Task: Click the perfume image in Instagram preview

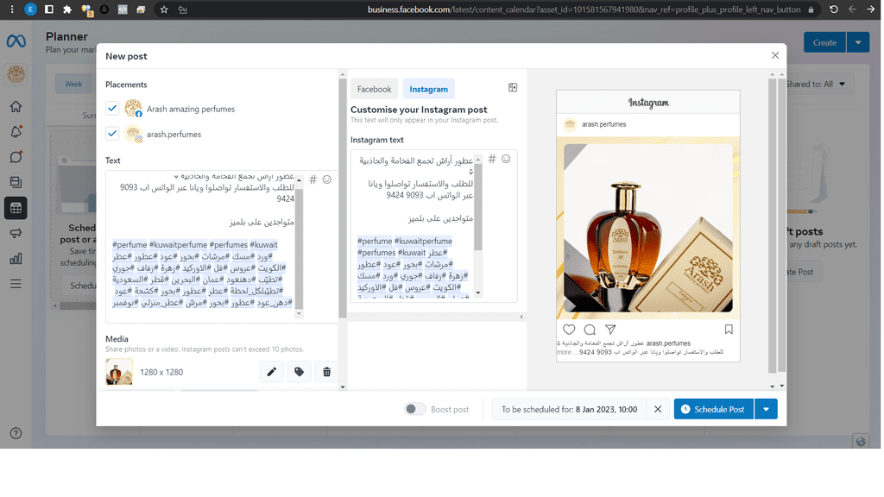Action: (647, 228)
